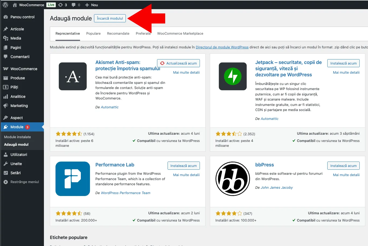Click the Etichete populare heading
Image resolution: width=368 pixels, height=246 pixels.
click(69, 237)
